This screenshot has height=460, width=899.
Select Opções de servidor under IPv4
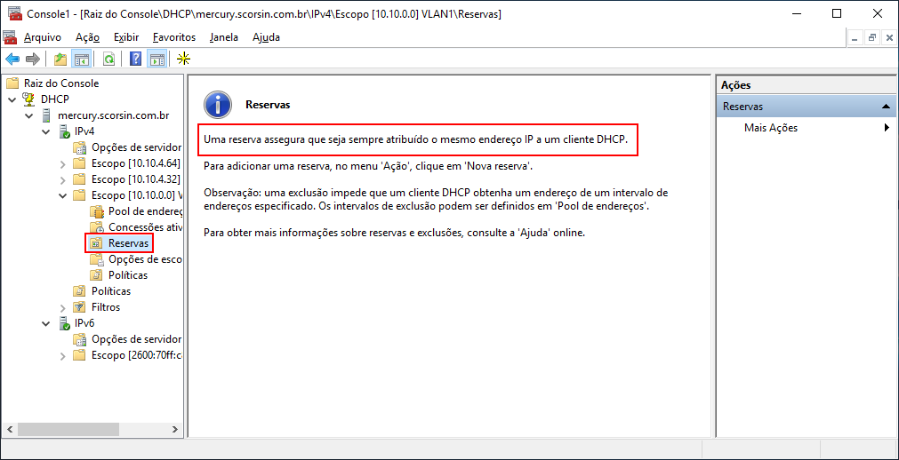[136, 147]
